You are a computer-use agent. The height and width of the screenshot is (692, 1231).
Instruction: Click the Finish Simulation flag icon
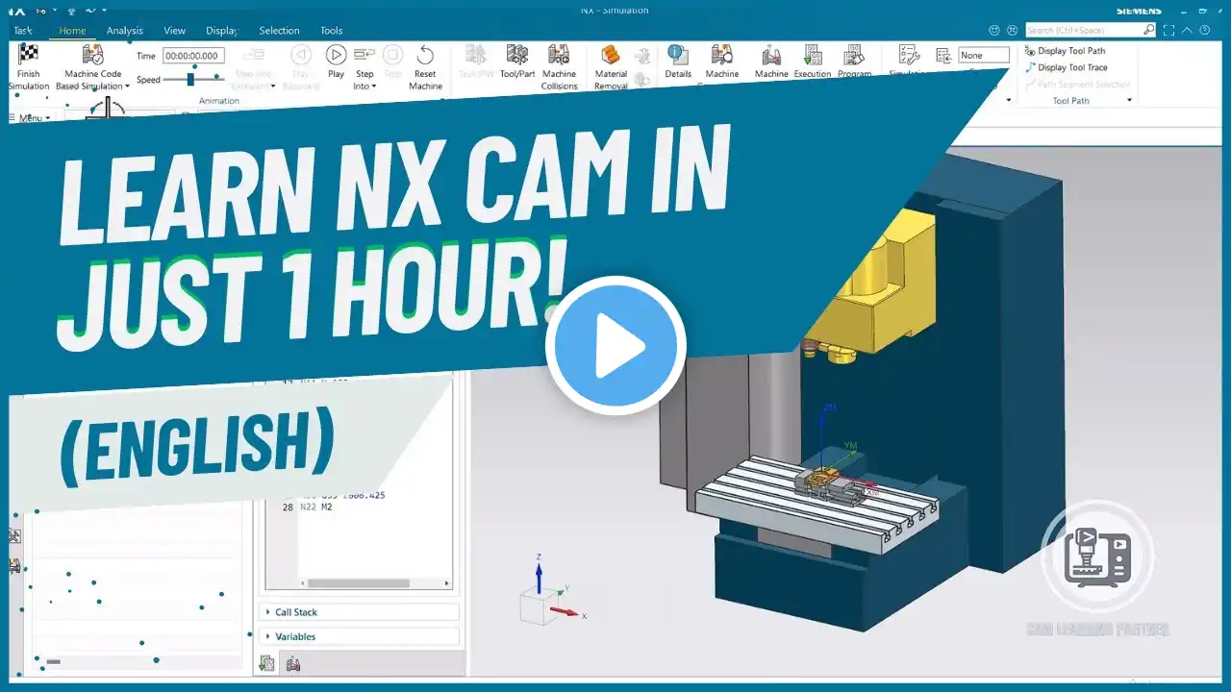(x=29, y=55)
